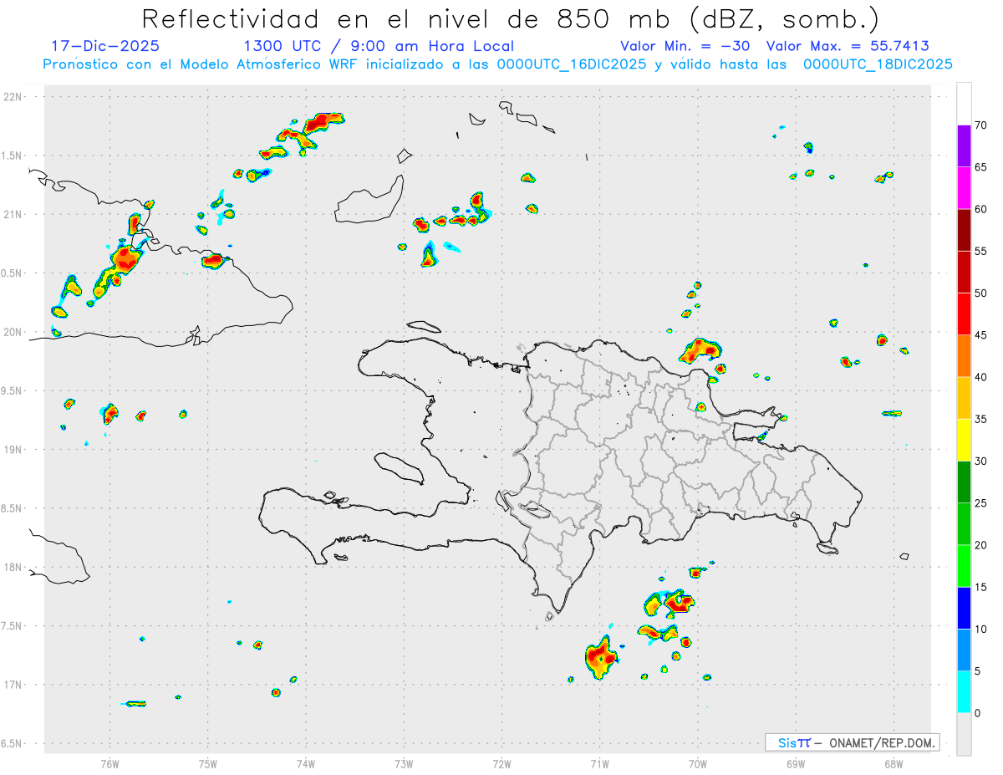
Task: Click the '60' label on the color scale
Action: pyautogui.click(x=981, y=209)
